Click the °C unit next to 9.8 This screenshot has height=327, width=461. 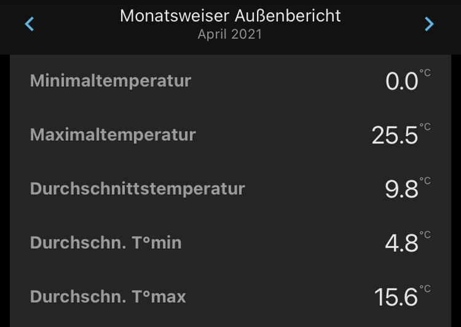pyautogui.click(x=425, y=181)
